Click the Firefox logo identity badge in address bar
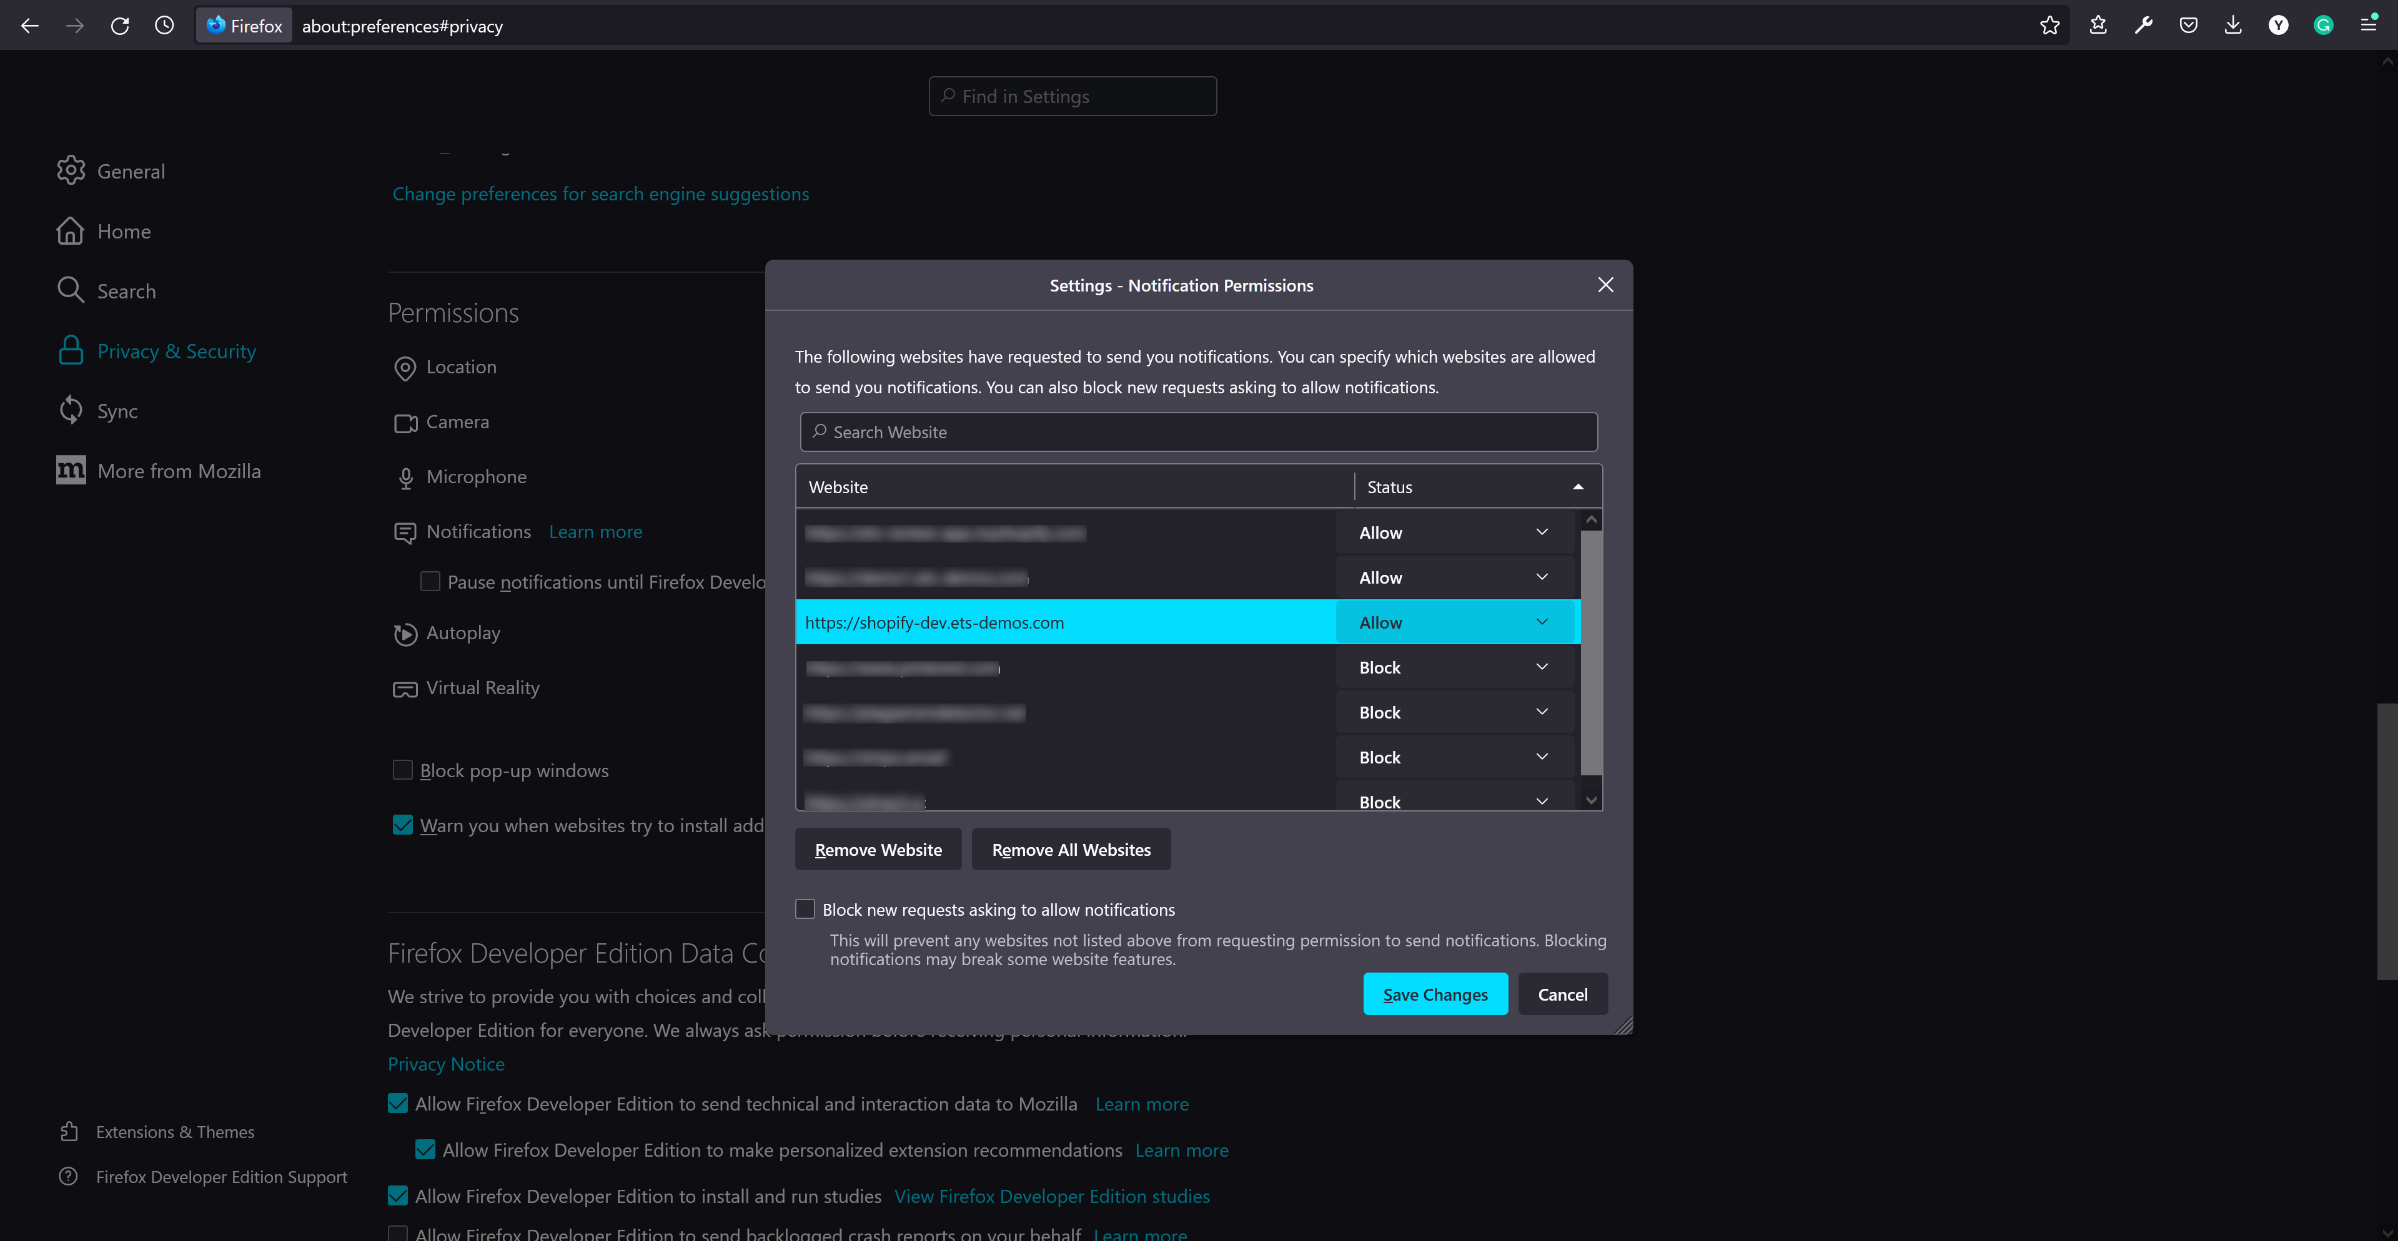 (245, 26)
